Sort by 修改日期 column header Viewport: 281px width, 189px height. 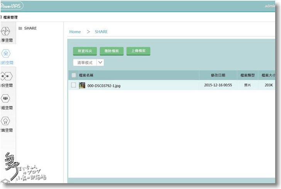(x=218, y=75)
